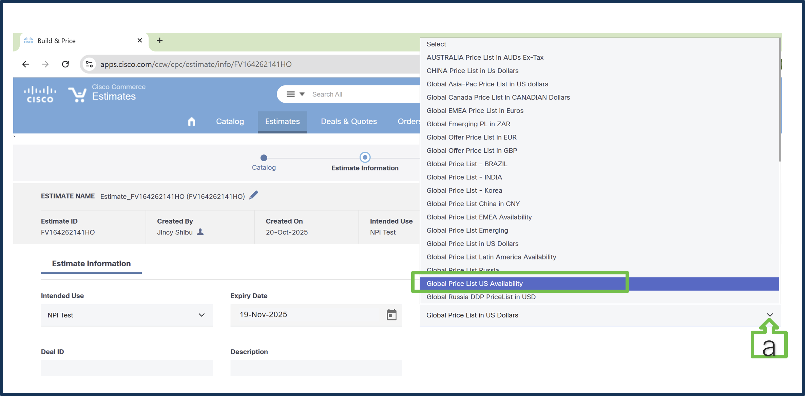Refresh the page with the reload icon
This screenshot has height=396, width=805.
(x=65, y=64)
